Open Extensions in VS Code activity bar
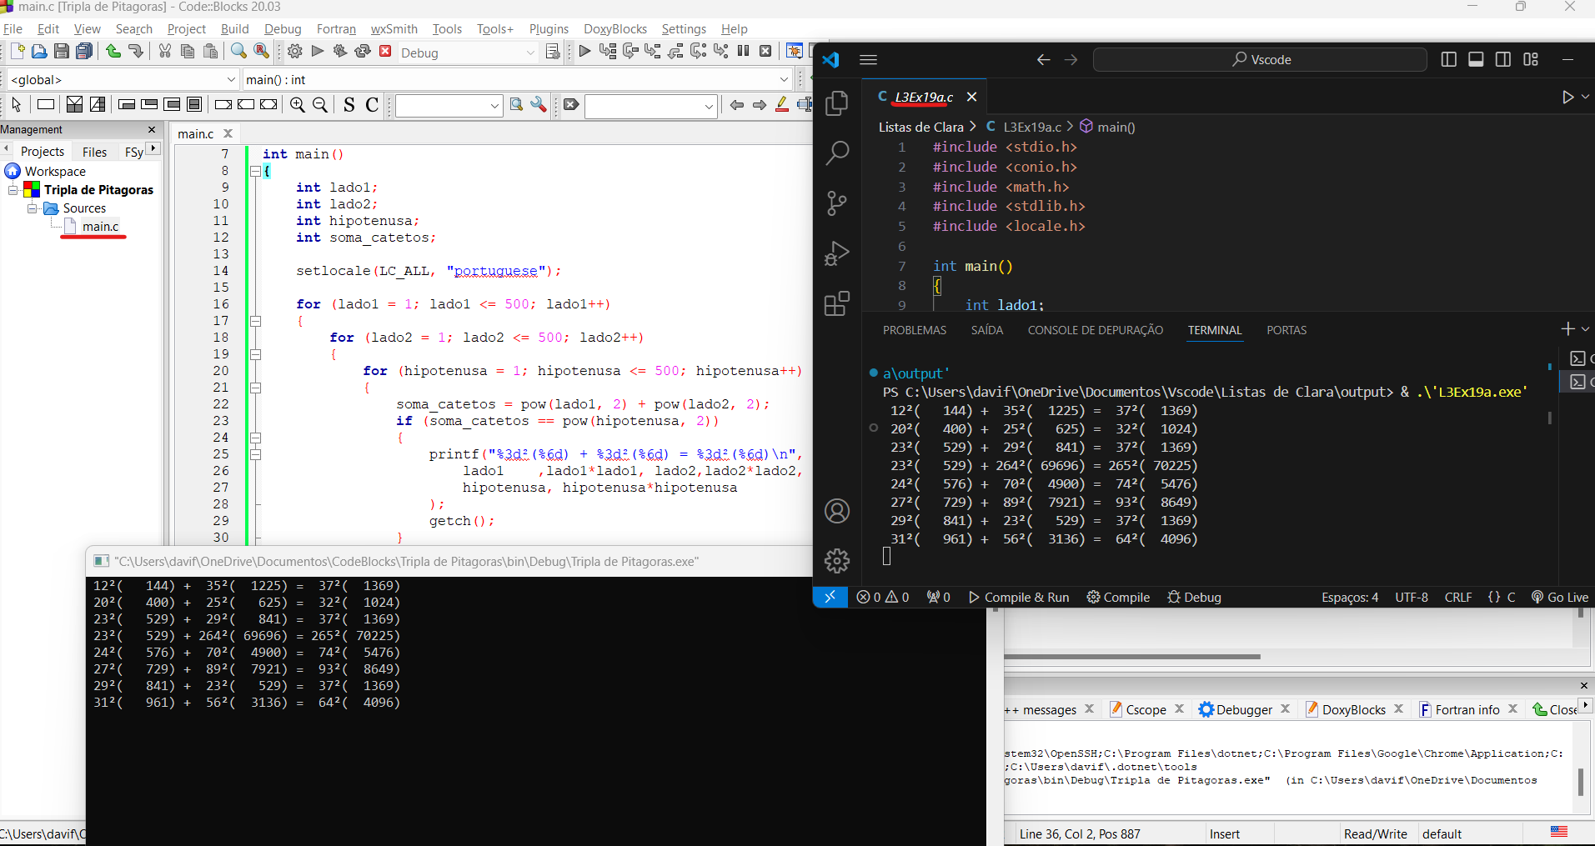Viewport: 1595px width, 846px height. (x=837, y=303)
